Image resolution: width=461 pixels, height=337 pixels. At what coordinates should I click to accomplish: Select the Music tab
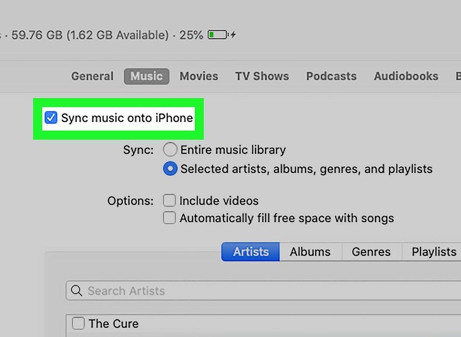[x=147, y=76]
